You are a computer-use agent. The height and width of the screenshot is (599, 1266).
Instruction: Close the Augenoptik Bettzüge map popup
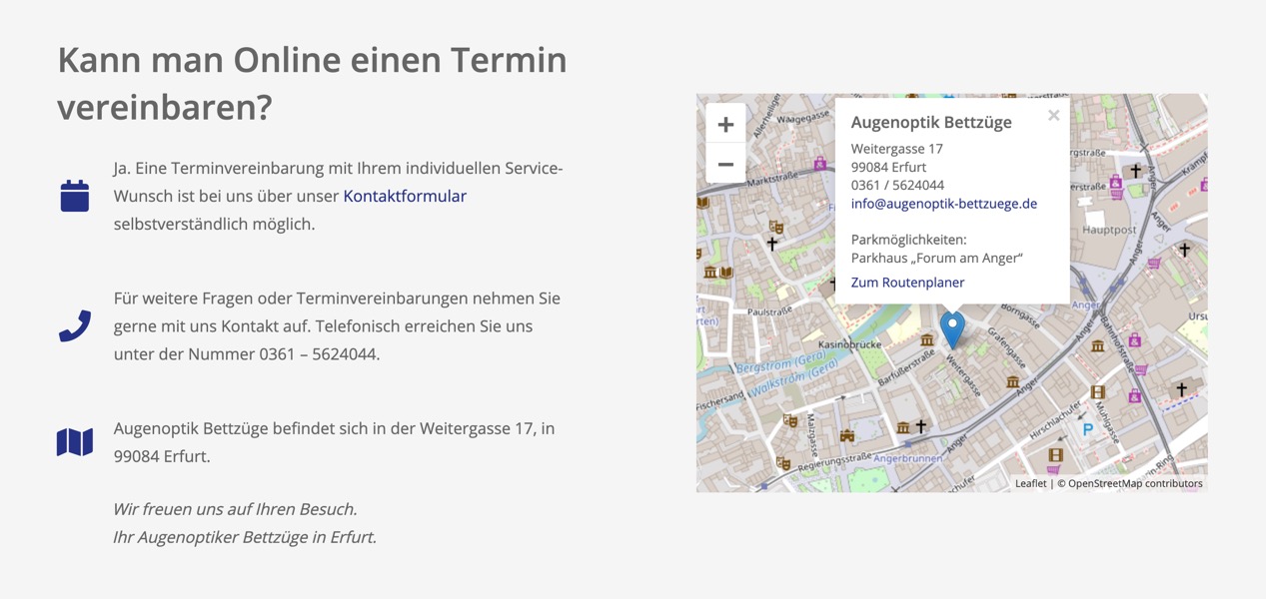[x=1053, y=116]
